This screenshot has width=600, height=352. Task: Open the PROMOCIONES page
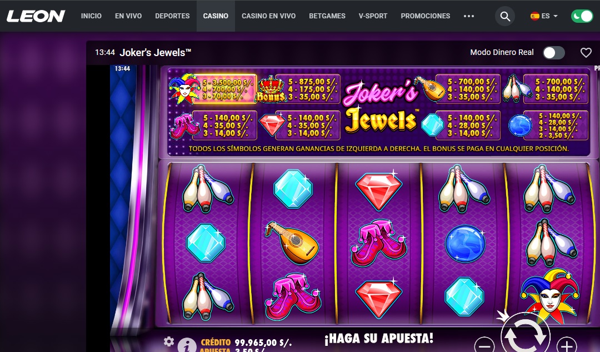[426, 16]
